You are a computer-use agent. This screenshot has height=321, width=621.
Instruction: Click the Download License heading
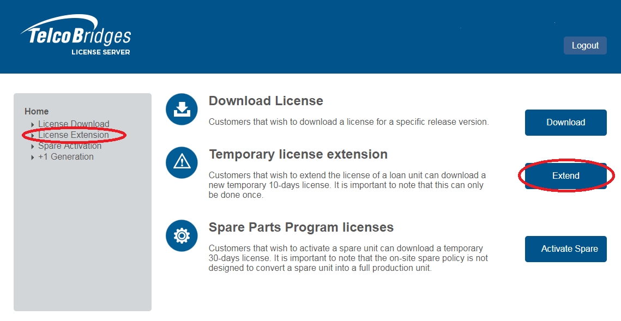point(266,101)
